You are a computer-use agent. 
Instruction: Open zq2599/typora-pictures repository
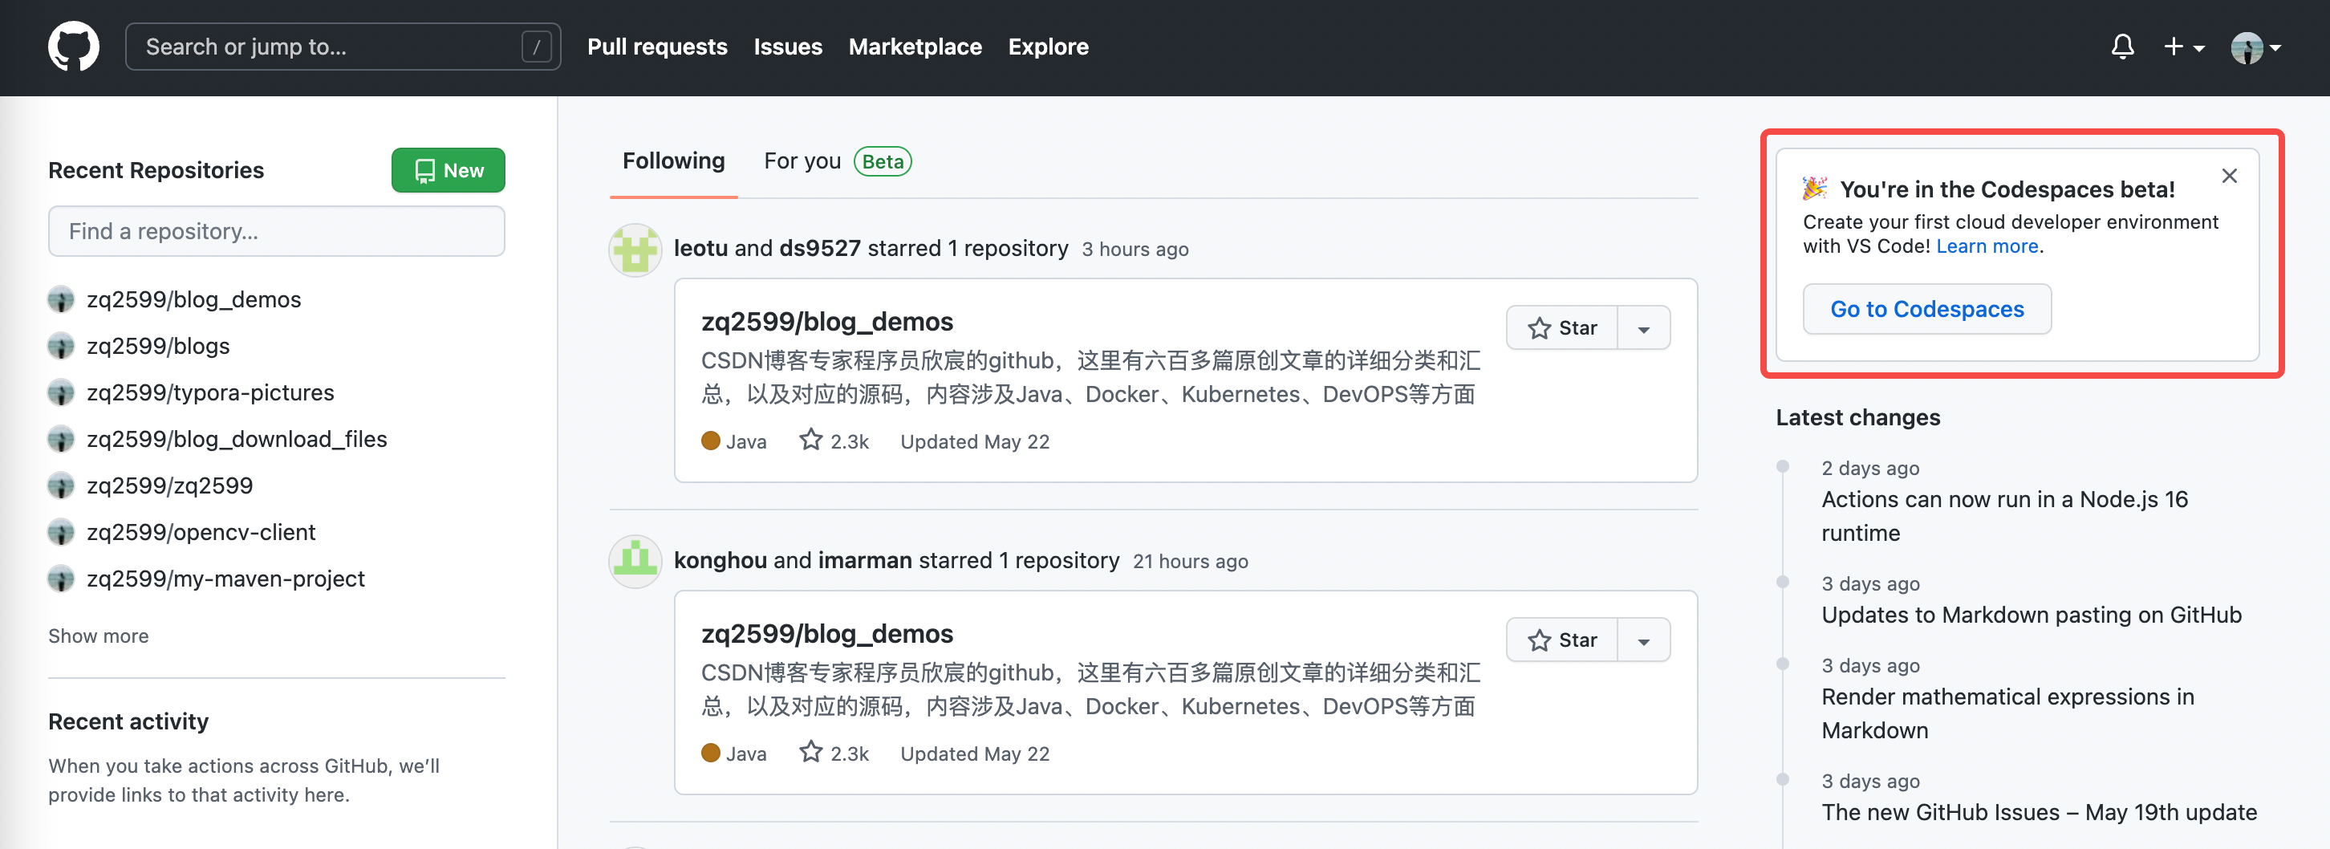(210, 392)
